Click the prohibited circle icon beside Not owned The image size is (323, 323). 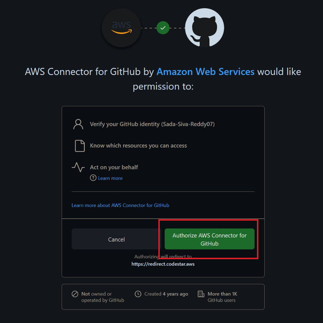point(75,294)
